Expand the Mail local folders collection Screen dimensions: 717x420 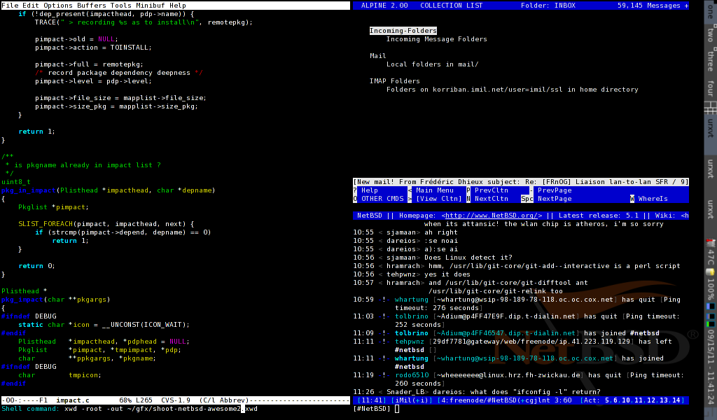point(378,56)
